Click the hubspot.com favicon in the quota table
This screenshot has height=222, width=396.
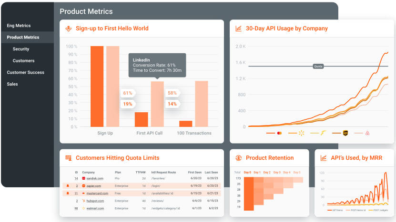click(83, 201)
